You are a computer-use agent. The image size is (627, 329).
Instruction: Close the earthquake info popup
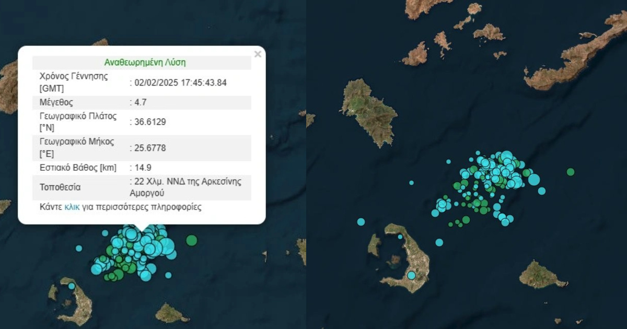(x=257, y=54)
